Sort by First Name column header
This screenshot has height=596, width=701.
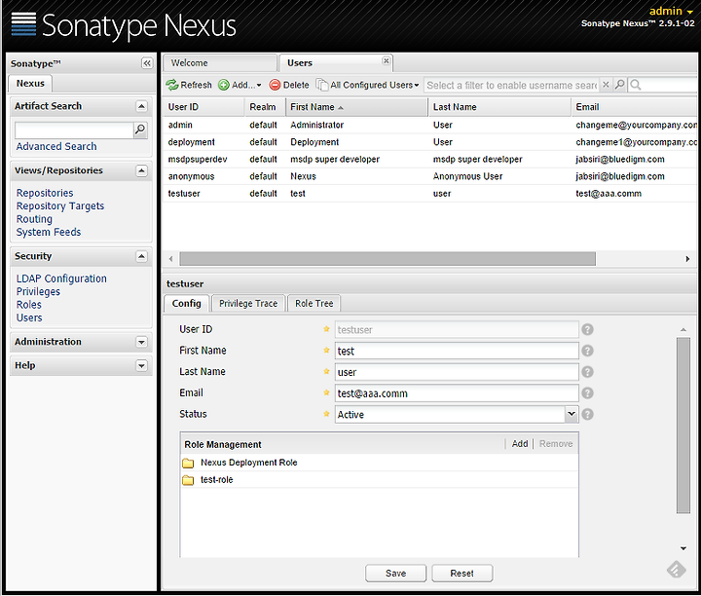(x=356, y=107)
